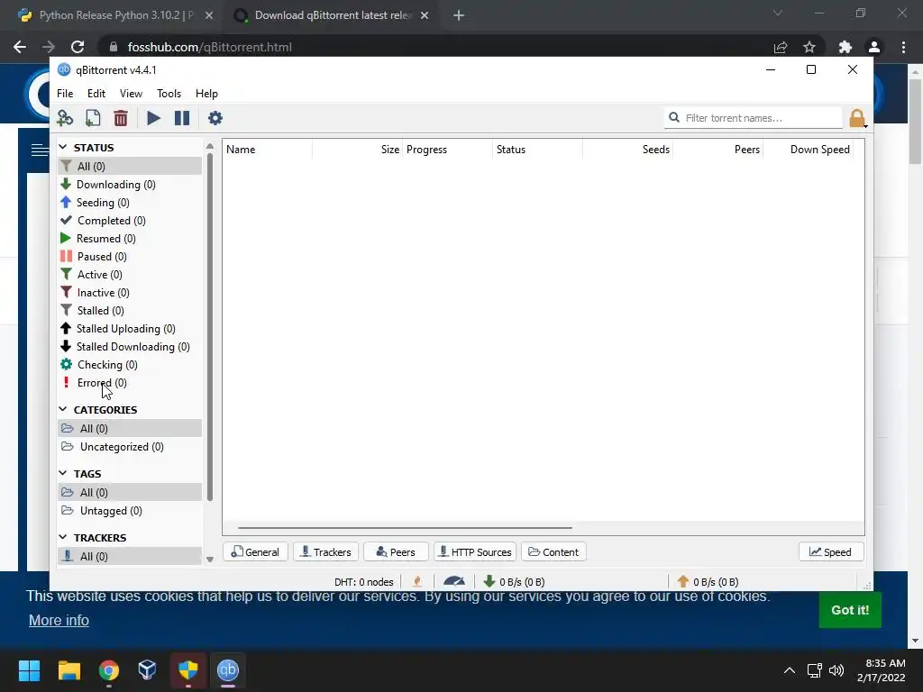Select the Stalled Downloading (0) filter

130,347
